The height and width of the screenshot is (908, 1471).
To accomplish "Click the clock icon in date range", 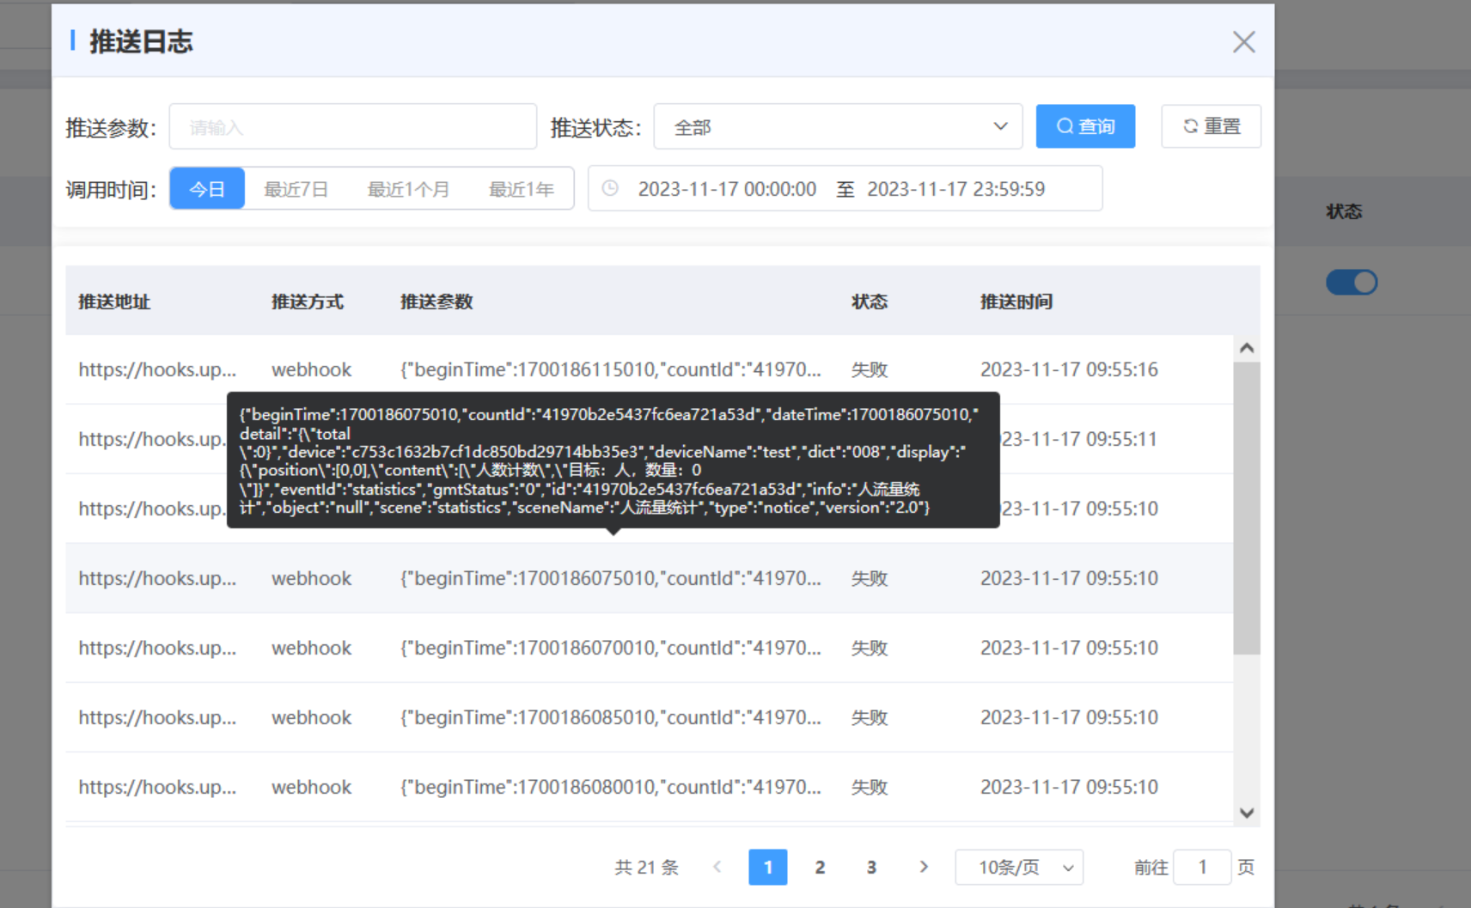I will 610,189.
